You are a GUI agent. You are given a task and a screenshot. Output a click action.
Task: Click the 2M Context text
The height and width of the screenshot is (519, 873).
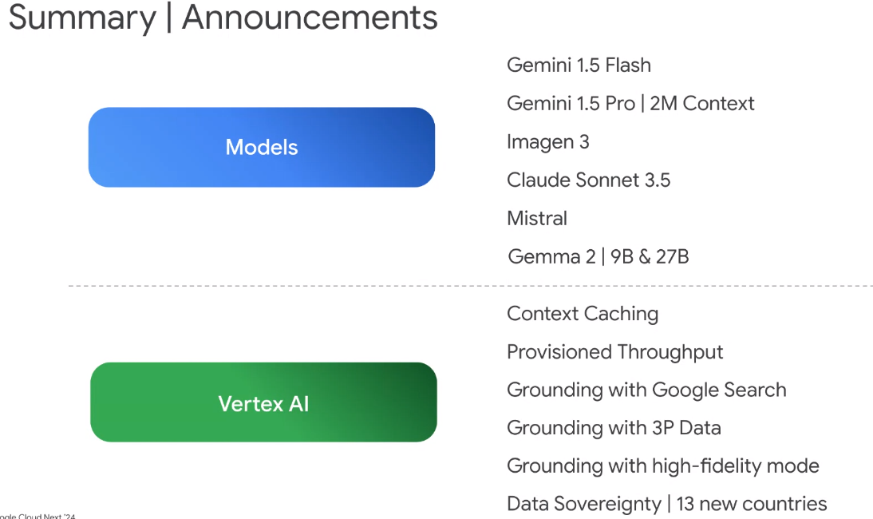click(x=702, y=104)
